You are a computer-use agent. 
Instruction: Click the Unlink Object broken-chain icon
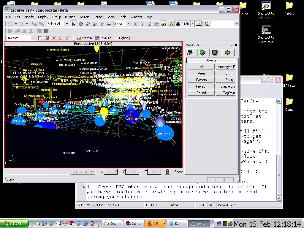pyautogui.click(x=42, y=24)
